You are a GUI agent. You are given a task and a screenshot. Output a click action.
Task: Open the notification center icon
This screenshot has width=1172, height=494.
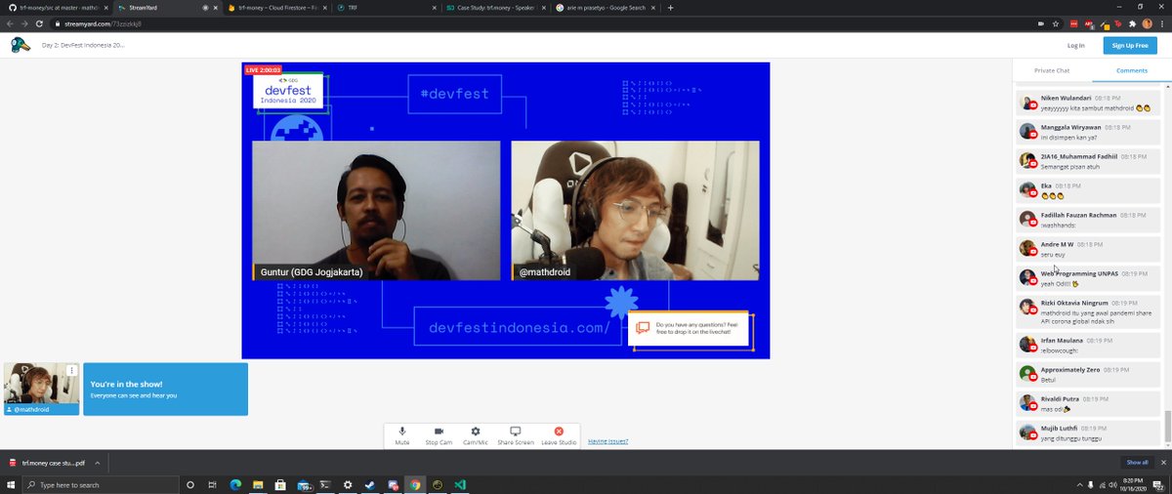[x=1159, y=484]
